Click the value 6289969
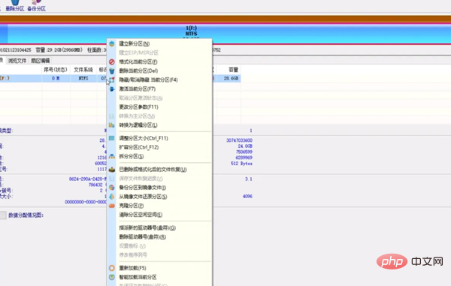The image size is (451, 286). 244,158
